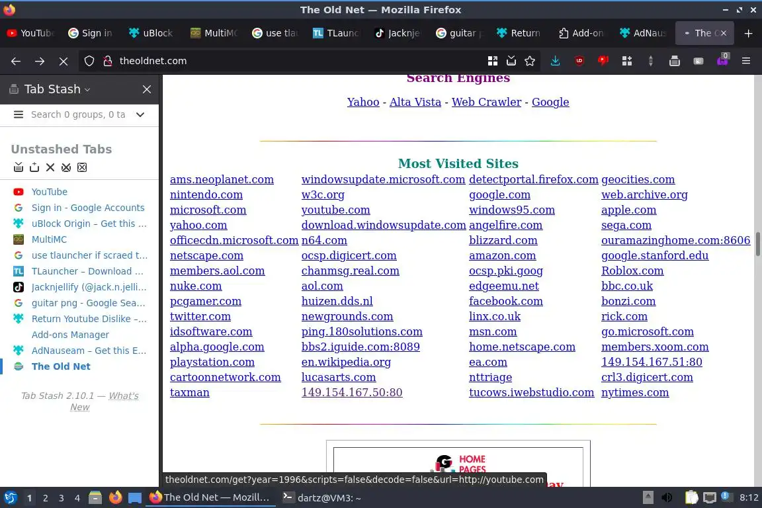Viewport: 762px width, 508px height.
Task: Open the Extensions toolbar button
Action: pos(626,61)
